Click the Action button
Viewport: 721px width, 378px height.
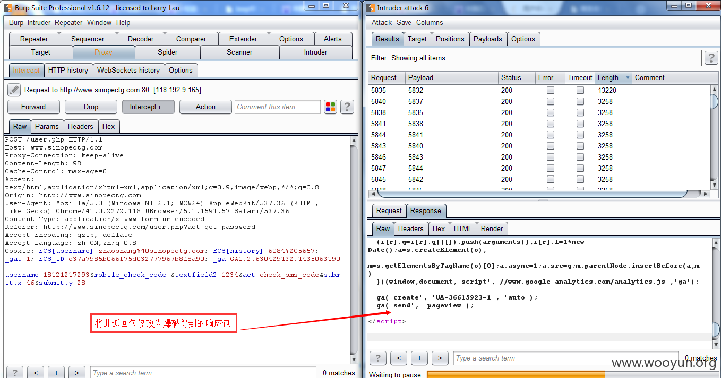(205, 107)
